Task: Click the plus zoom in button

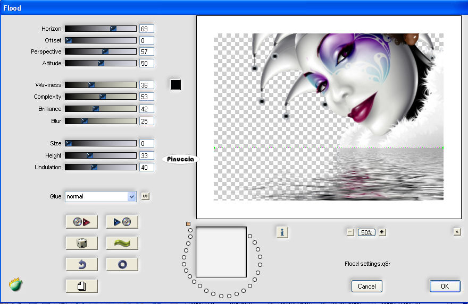Action: click(382, 232)
